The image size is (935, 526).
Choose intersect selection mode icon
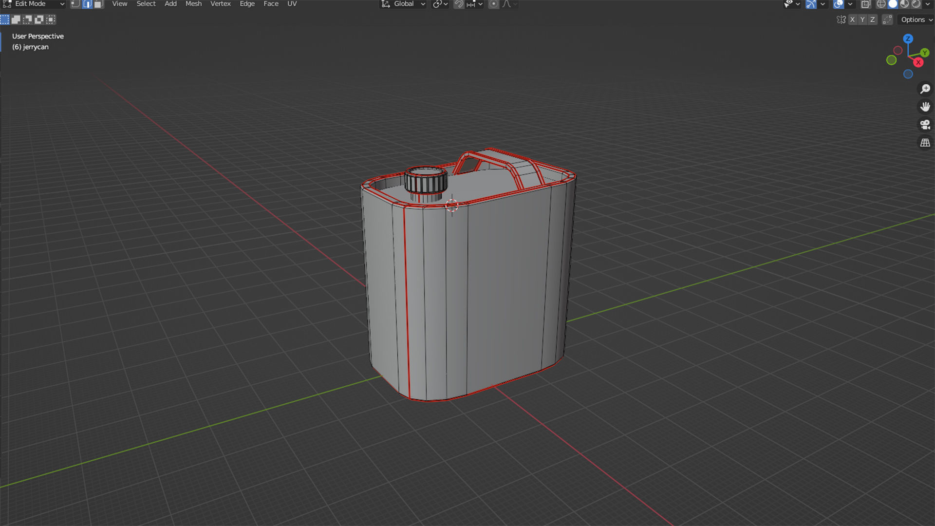click(x=51, y=19)
